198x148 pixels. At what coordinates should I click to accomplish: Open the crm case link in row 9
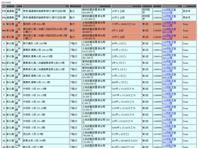169,108
